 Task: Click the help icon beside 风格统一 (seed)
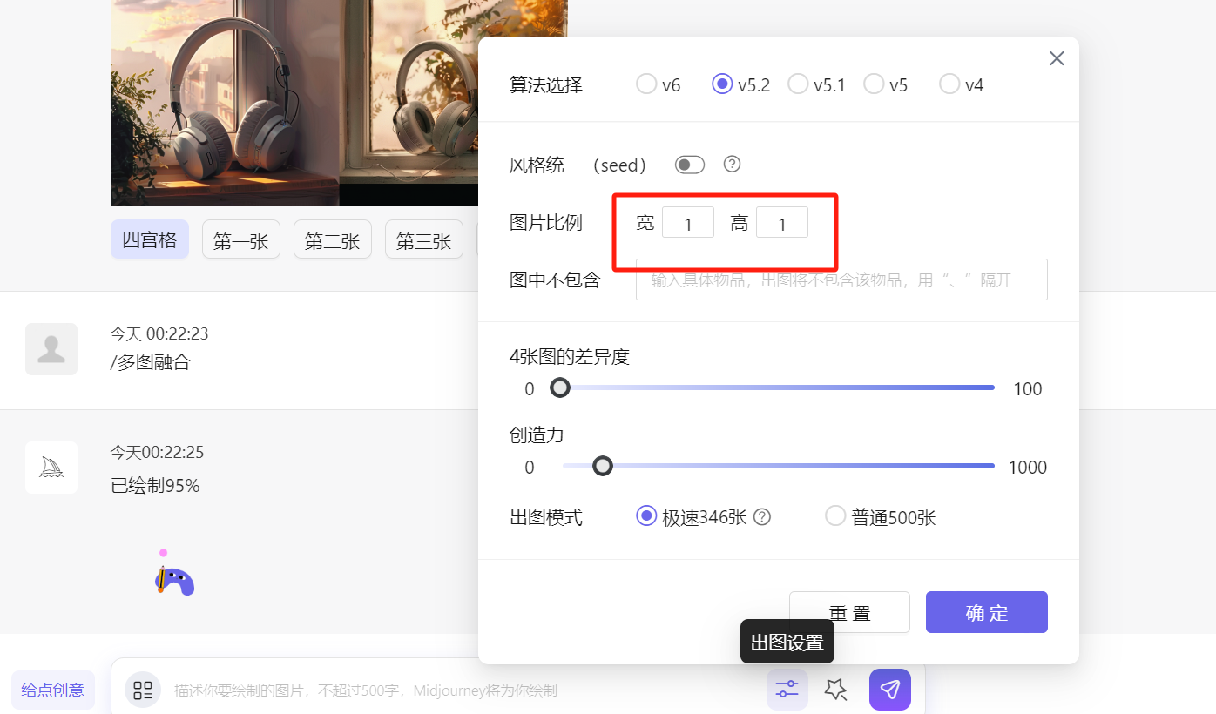(732, 164)
